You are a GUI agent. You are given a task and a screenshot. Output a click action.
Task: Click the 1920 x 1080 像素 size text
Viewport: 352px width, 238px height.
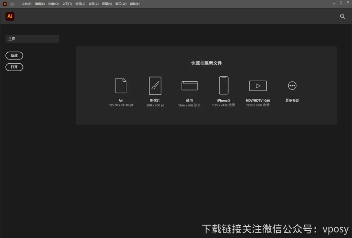coord(258,105)
